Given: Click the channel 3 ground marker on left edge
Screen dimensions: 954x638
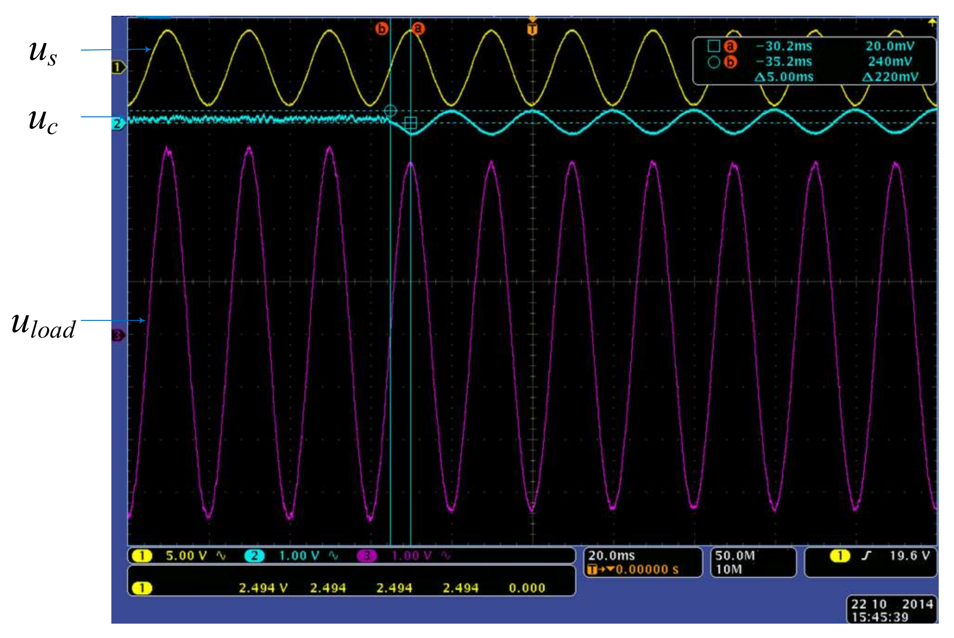Looking at the screenshot, I should (118, 335).
